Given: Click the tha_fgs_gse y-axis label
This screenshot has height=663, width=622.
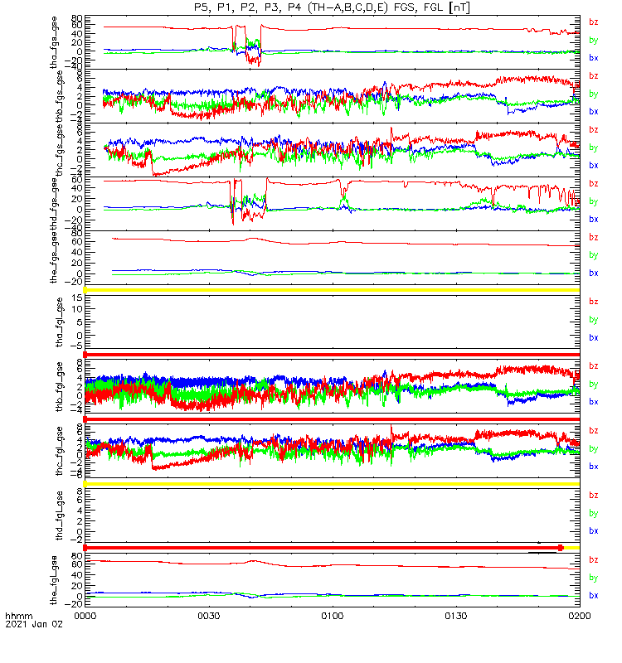Looking at the screenshot, I should (54, 43).
